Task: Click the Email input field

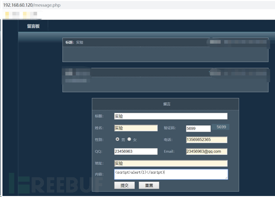Action: tap(206, 152)
